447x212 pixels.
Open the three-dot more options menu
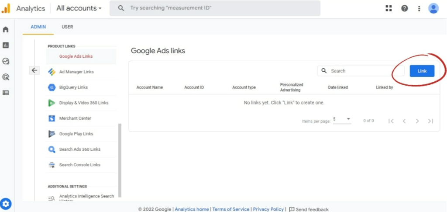(x=419, y=9)
